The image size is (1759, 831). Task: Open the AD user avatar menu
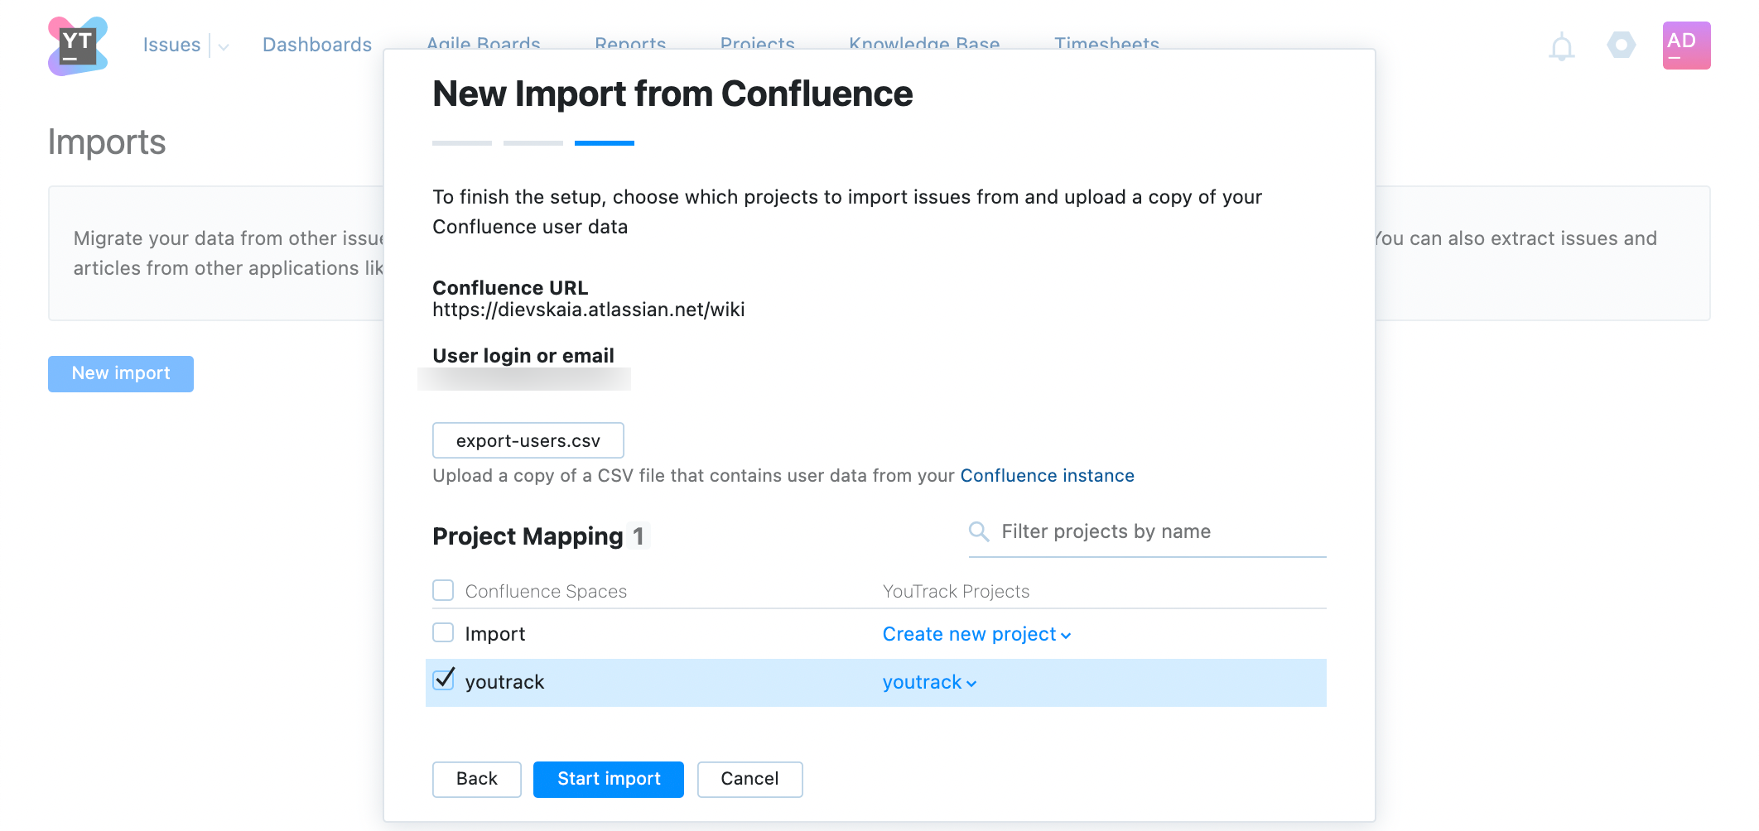tap(1686, 46)
